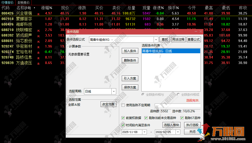Click 加入条件 to add condition
The height and width of the screenshot is (143, 252).
130,51
